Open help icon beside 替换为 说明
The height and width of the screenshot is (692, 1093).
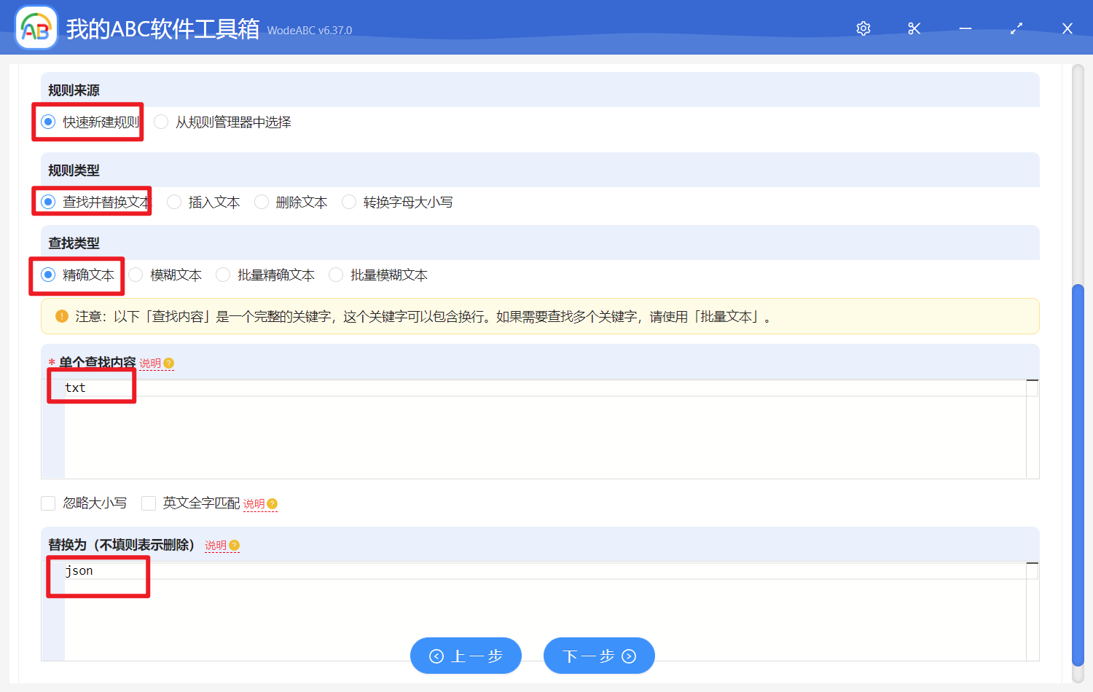point(234,545)
